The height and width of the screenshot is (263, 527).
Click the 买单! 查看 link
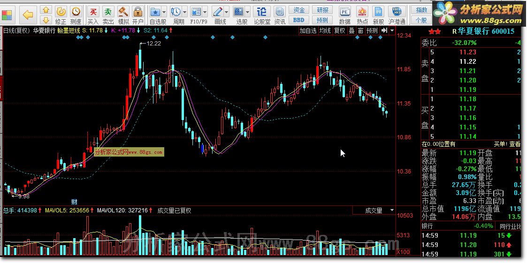point(507,144)
